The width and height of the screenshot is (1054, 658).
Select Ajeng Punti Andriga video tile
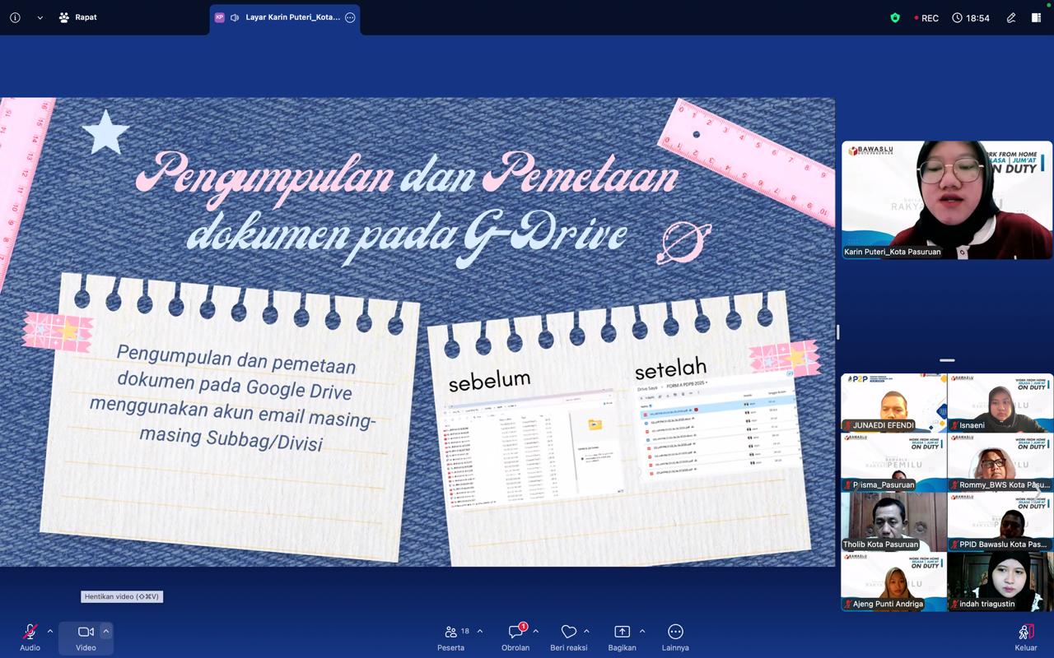893,581
